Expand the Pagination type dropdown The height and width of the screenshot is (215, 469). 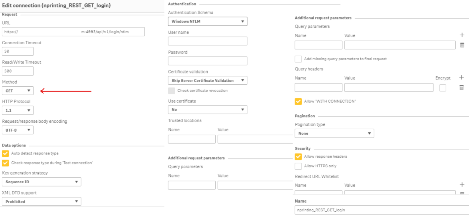[334, 133]
